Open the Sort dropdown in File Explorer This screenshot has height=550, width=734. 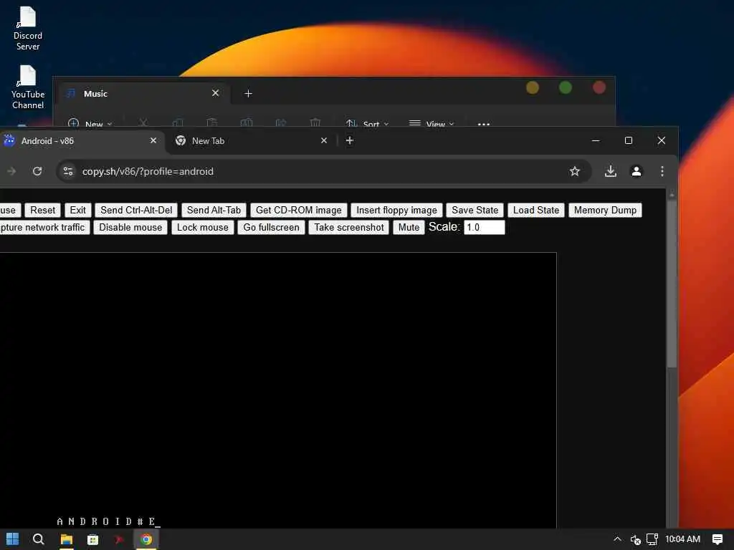click(x=368, y=123)
